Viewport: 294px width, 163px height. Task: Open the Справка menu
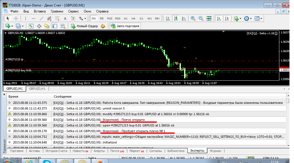[102, 11]
